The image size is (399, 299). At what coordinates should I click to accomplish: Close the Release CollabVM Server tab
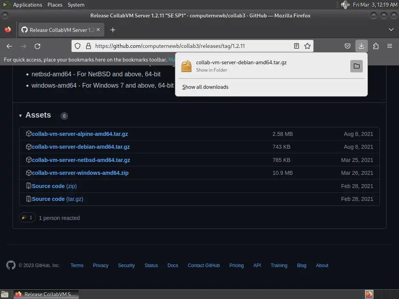click(x=98, y=30)
